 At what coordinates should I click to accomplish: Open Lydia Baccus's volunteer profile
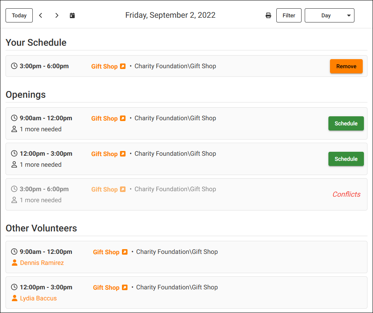tap(38, 298)
